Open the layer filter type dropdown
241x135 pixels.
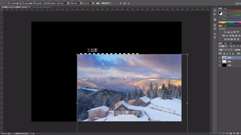[223, 46]
